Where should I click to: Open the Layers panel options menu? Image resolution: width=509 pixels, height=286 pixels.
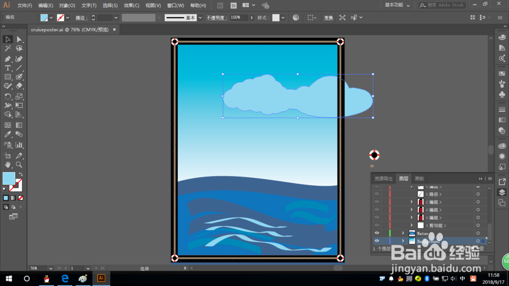490,179
